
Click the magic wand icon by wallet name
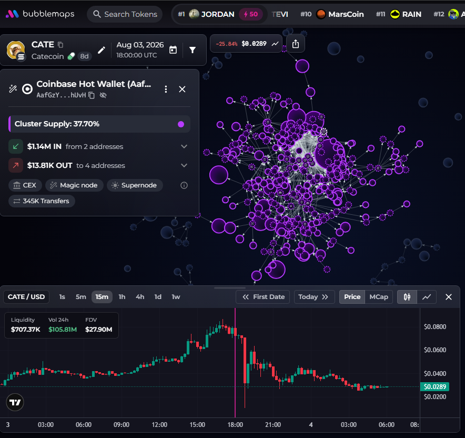click(13, 89)
